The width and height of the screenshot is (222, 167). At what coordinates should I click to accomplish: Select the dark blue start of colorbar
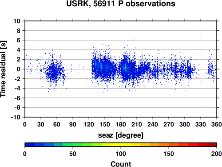[30, 145]
